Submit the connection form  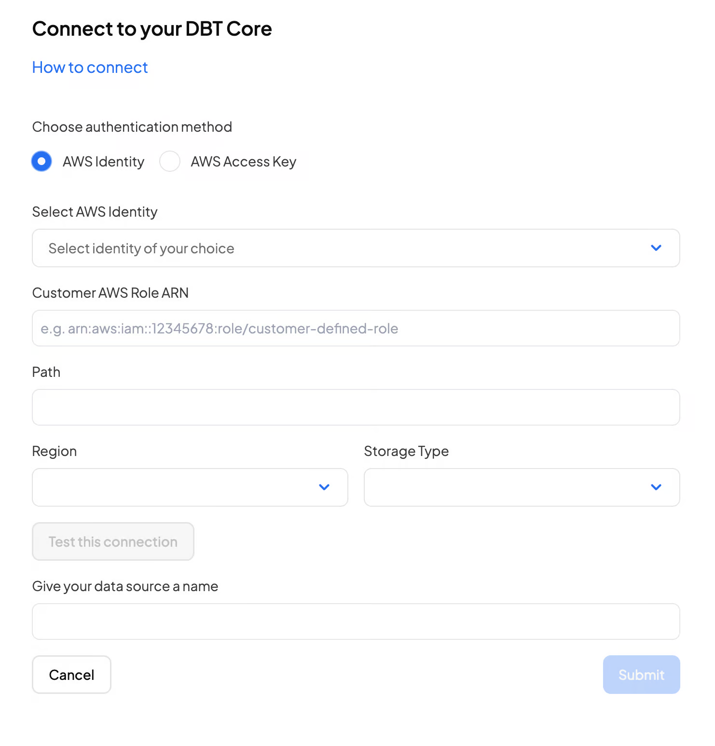(641, 675)
